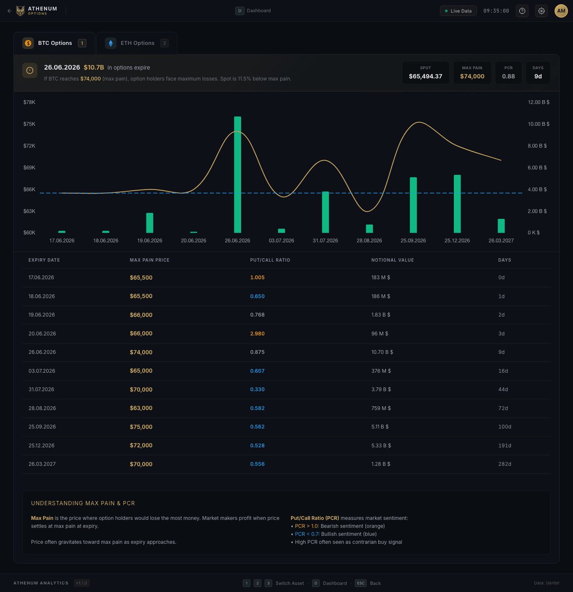Click the DAYS column header in table
The image size is (573, 592).
click(x=505, y=260)
